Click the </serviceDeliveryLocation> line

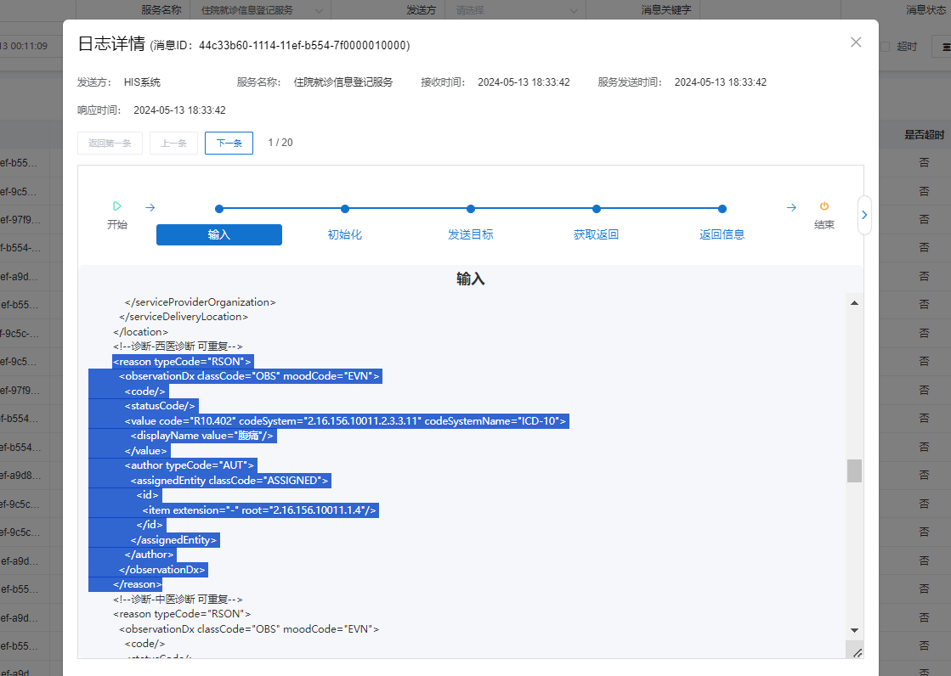coord(184,317)
